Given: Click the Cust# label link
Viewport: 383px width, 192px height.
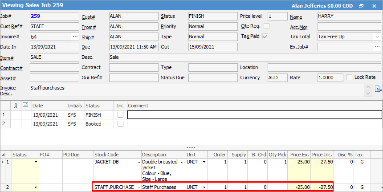Looking at the screenshot, I should point(89,17).
